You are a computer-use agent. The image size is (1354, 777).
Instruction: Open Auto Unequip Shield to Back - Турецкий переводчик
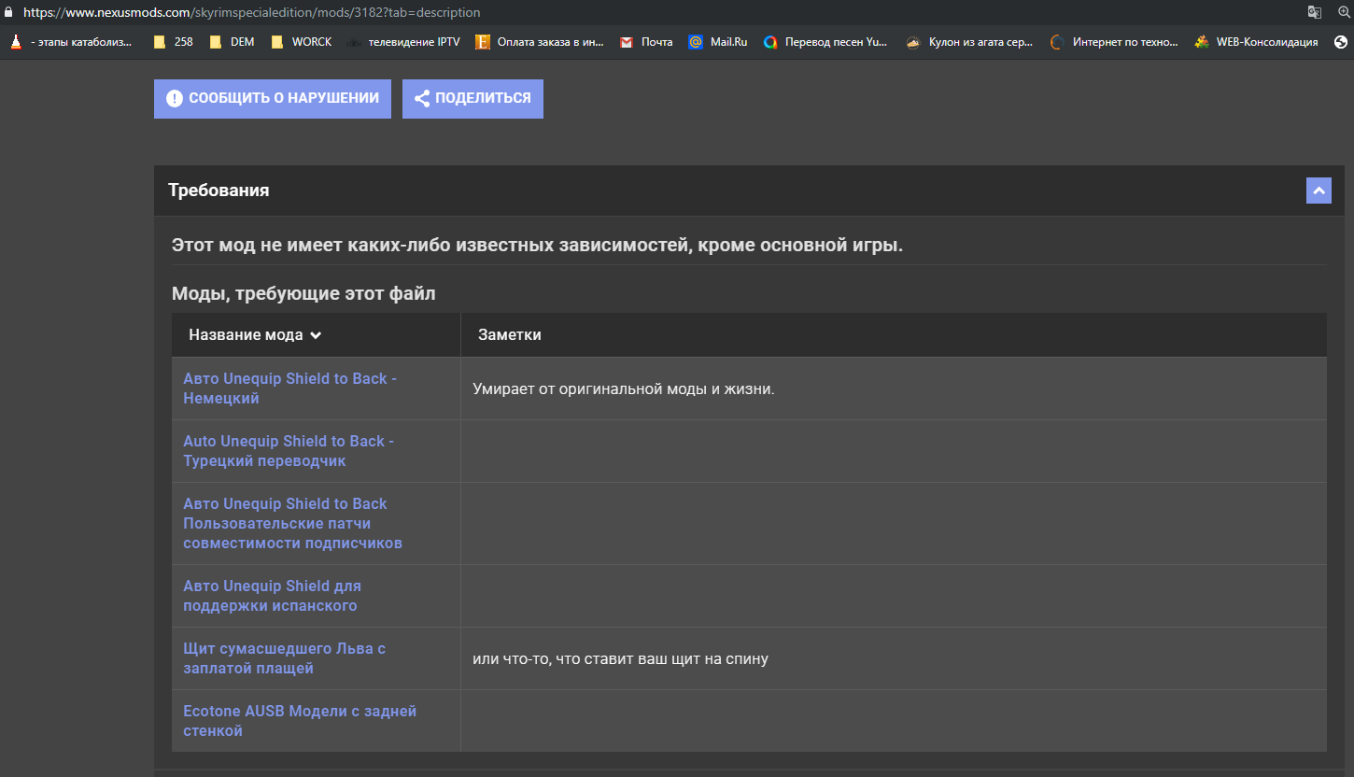pos(288,451)
